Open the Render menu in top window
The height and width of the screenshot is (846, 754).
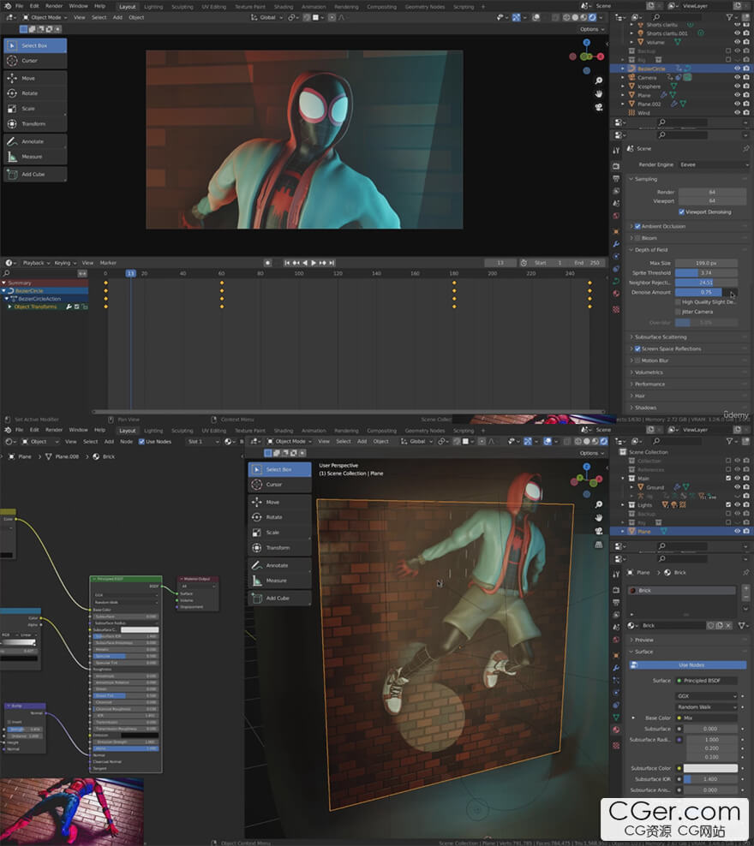point(54,6)
